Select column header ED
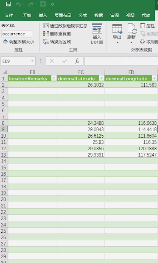The image size is (158, 263). coord(131,72)
